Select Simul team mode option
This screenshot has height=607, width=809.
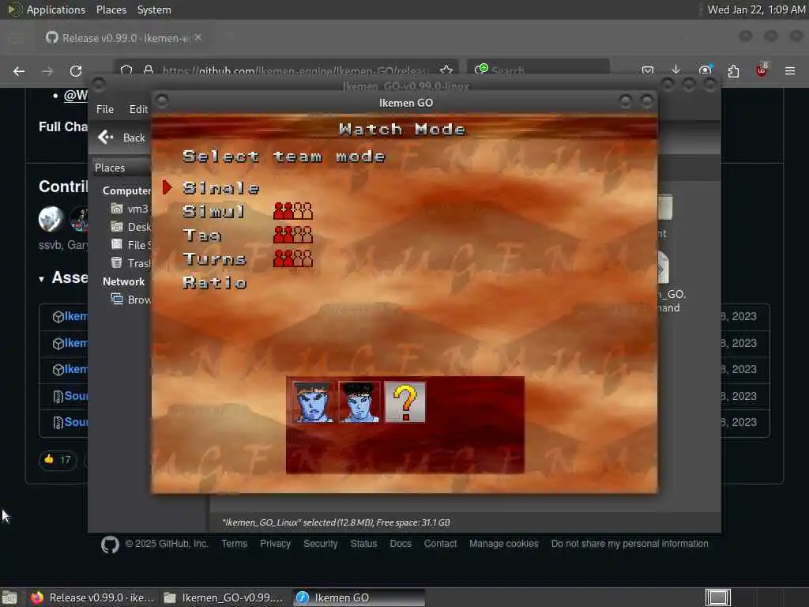click(213, 211)
